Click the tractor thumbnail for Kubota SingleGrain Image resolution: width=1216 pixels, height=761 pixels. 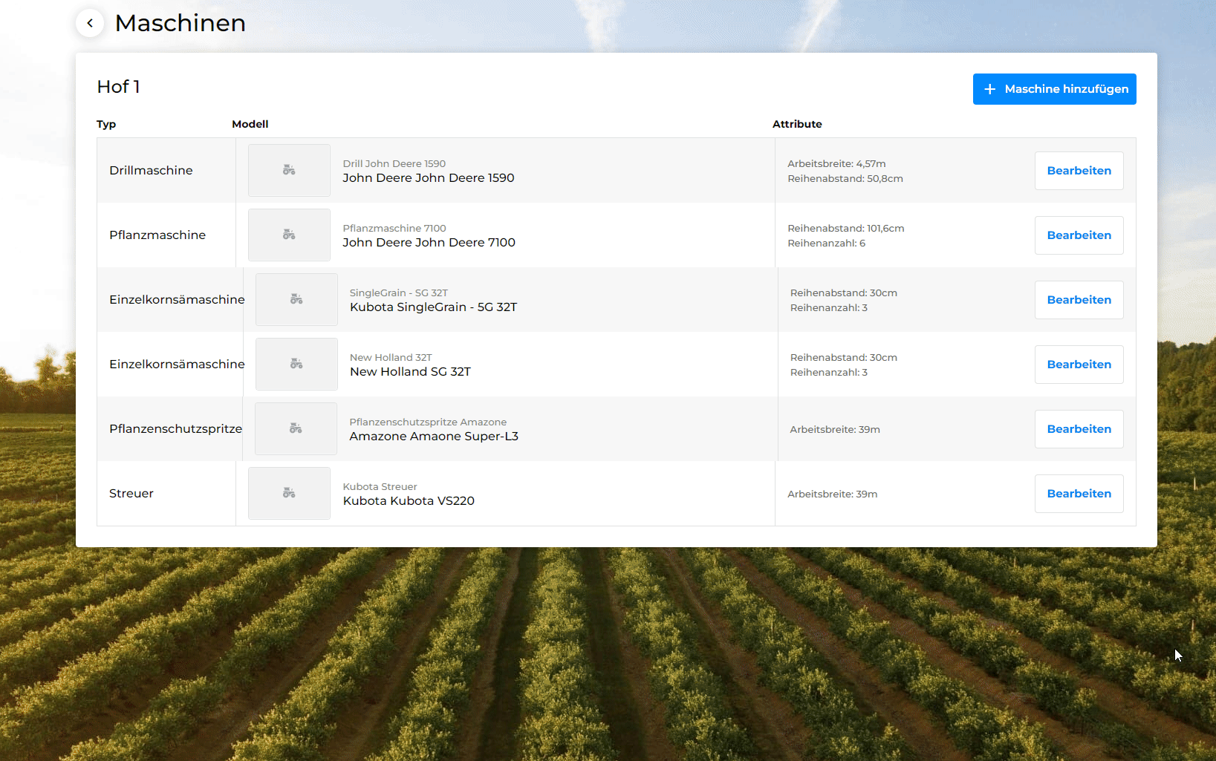click(x=296, y=299)
